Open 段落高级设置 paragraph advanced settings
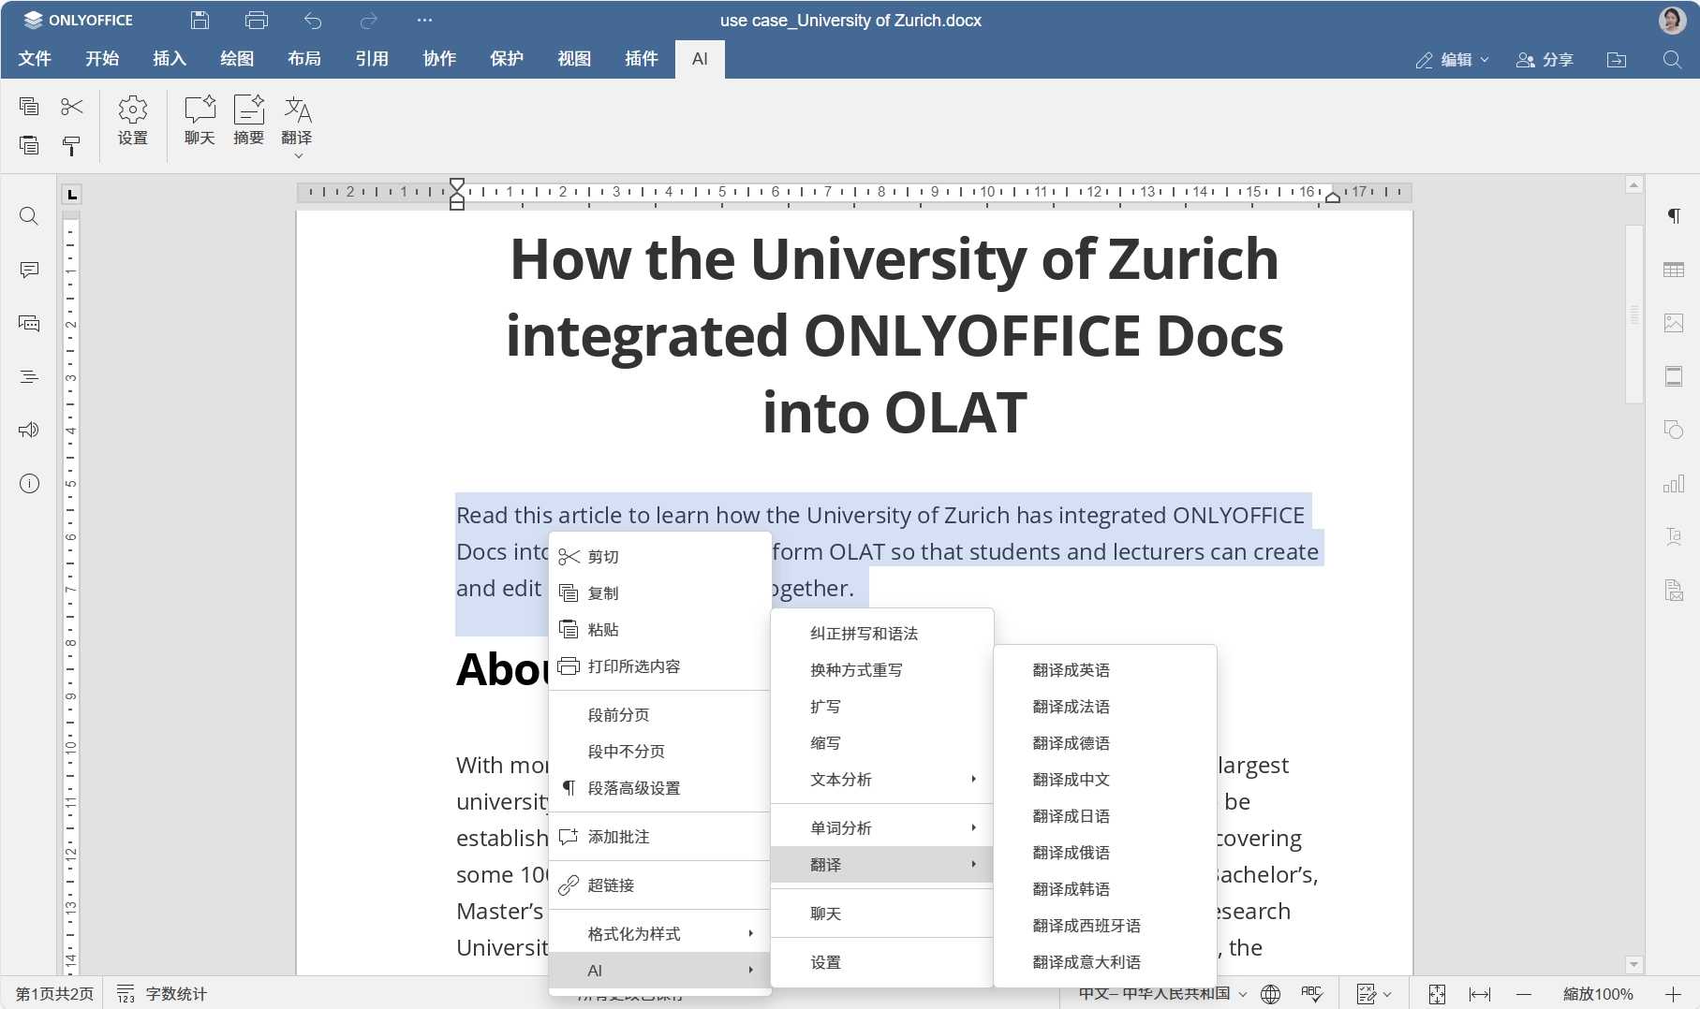1700x1009 pixels. [x=659, y=787]
